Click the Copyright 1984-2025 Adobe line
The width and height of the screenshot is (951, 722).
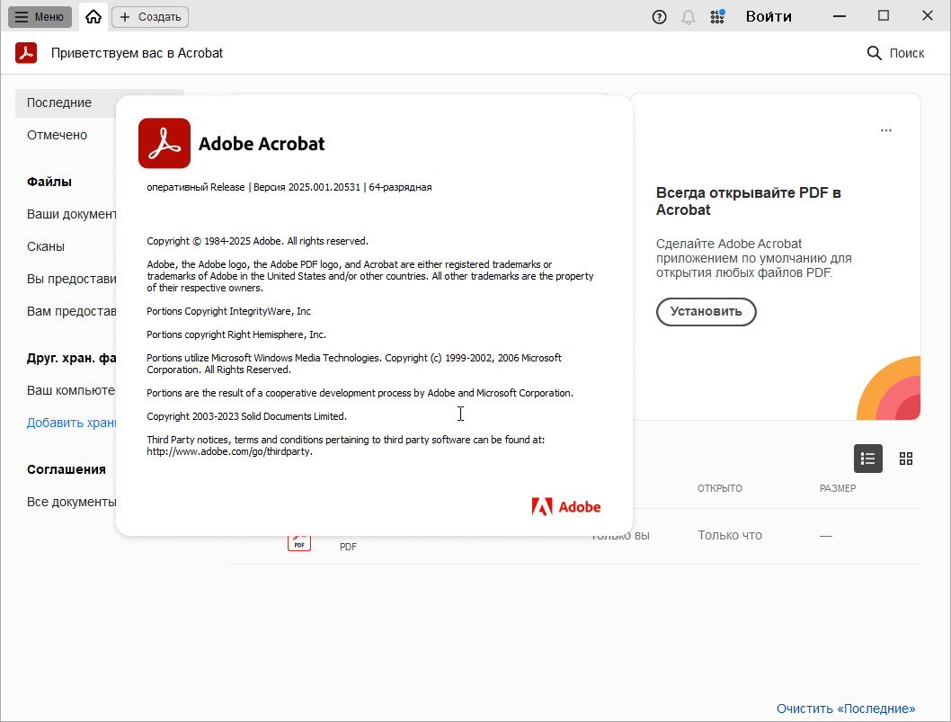click(x=257, y=242)
